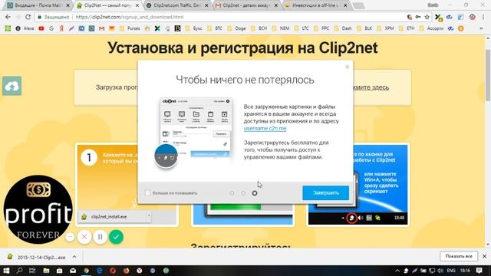The height and width of the screenshot is (276, 491).
Task: Click the clip2net_install.exe image on step 1
Action: (114, 216)
